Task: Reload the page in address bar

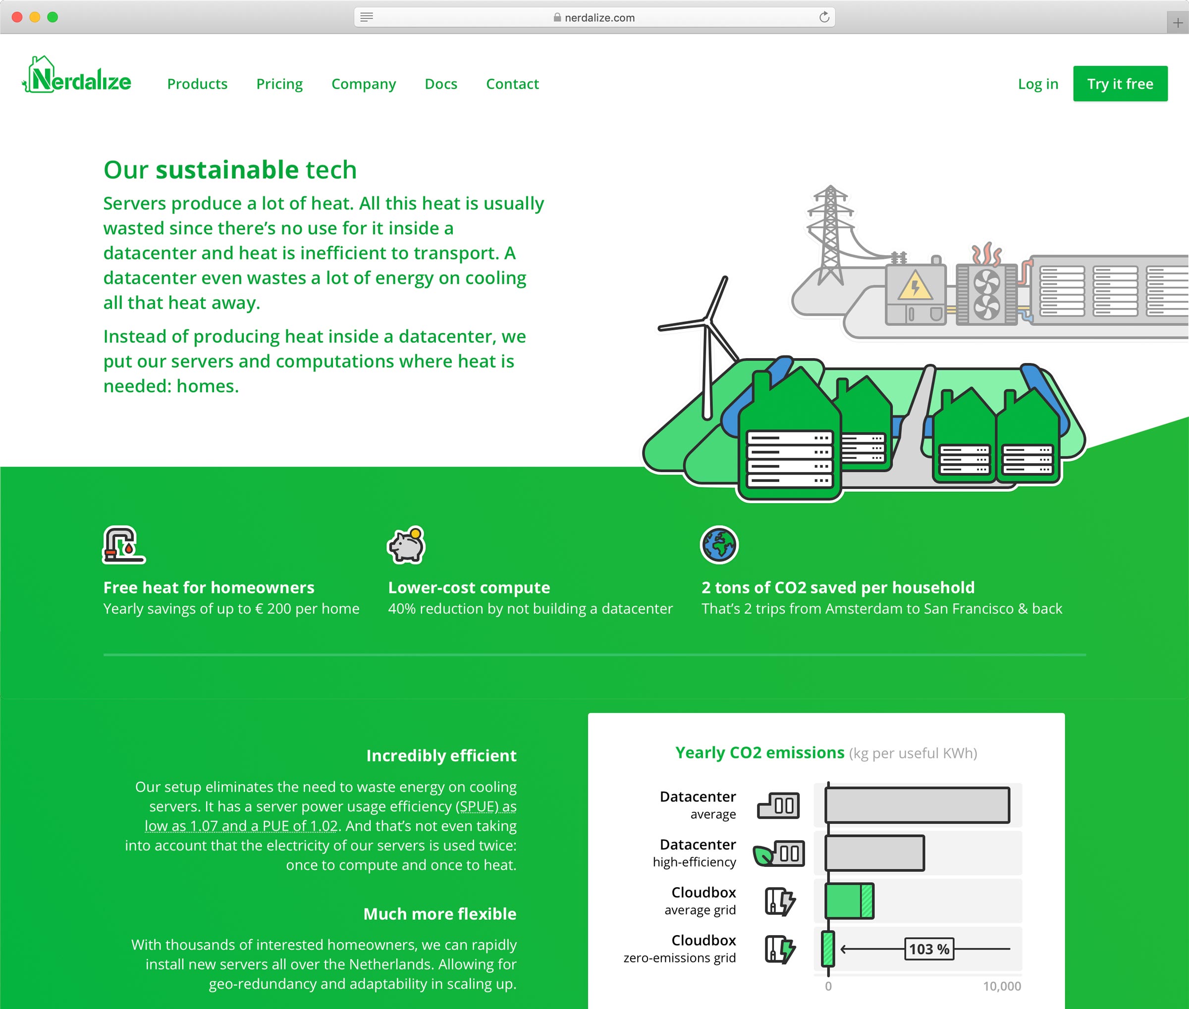Action: pos(823,17)
